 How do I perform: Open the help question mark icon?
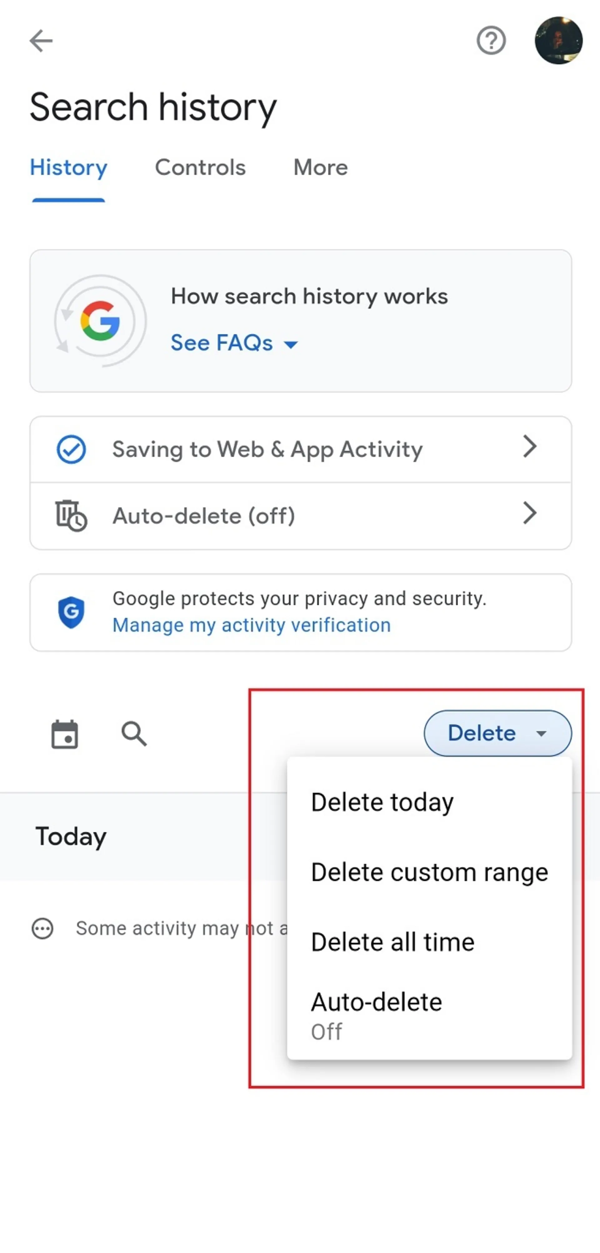click(x=491, y=40)
